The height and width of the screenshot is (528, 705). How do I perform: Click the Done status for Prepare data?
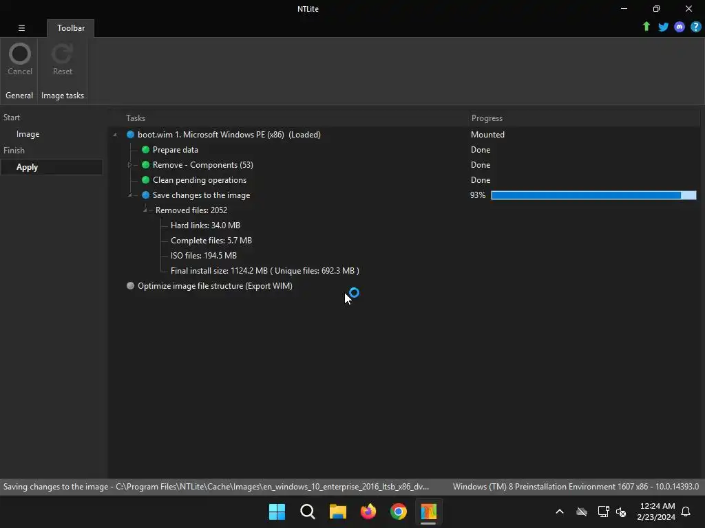pos(480,149)
